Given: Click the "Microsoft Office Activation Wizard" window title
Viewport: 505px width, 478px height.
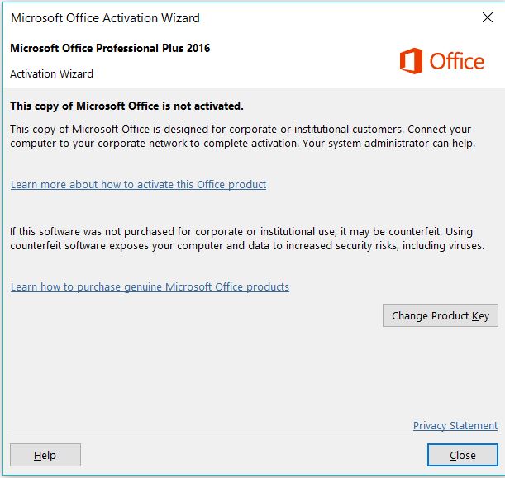Looking at the screenshot, I should (x=105, y=17).
